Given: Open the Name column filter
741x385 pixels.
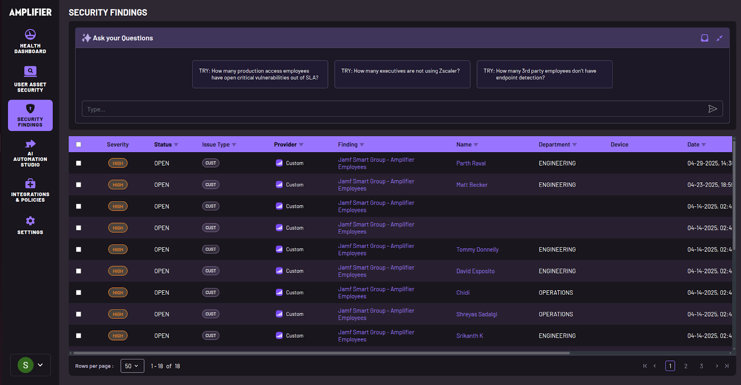Looking at the screenshot, I should tap(476, 145).
